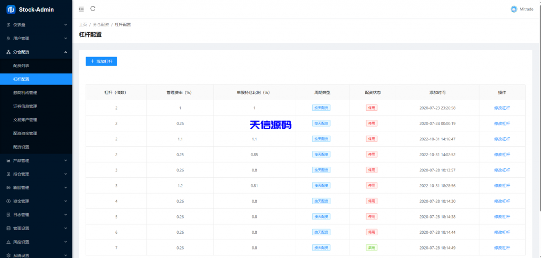
Task: Open the Mitrade user avatar
Action: tap(514, 9)
